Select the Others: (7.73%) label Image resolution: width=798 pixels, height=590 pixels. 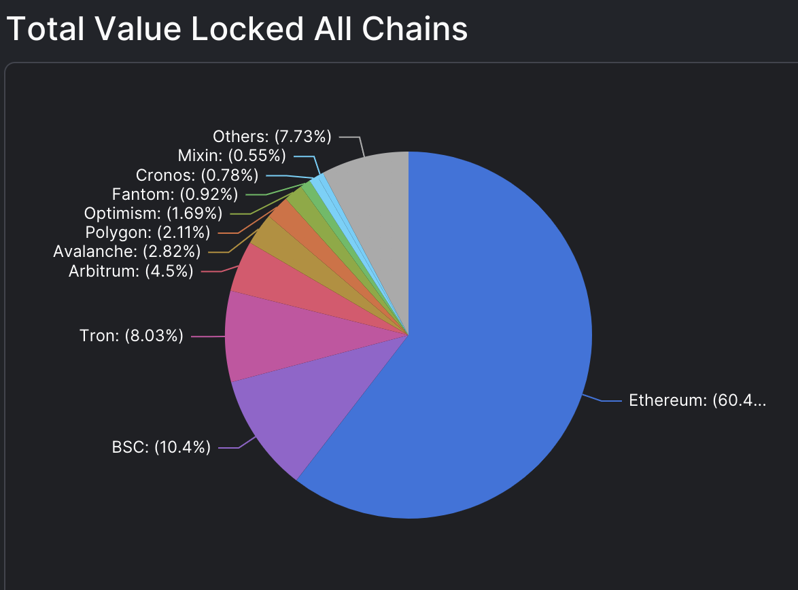(x=273, y=136)
